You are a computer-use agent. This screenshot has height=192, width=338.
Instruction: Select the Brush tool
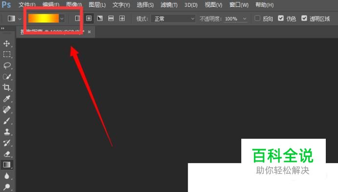click(7, 121)
